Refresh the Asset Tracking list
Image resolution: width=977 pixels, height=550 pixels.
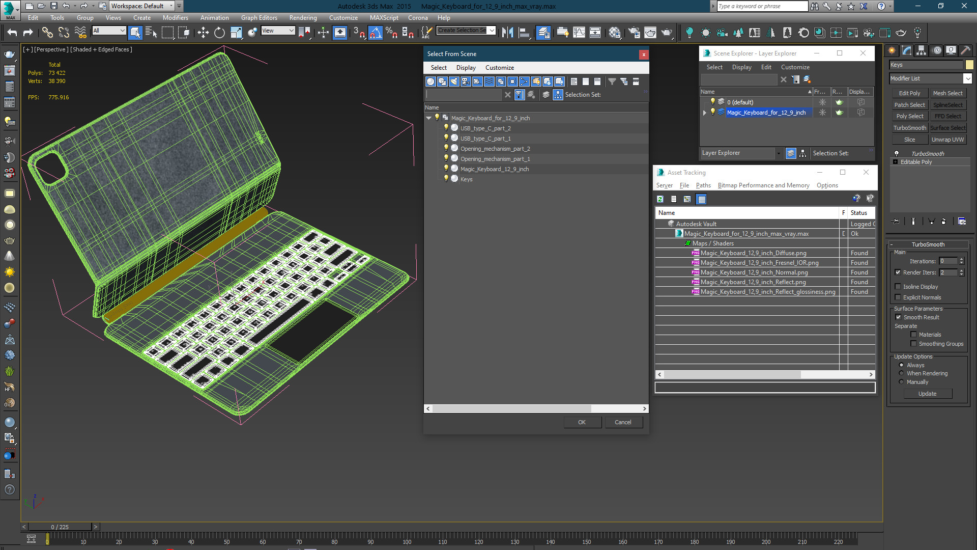click(x=660, y=199)
